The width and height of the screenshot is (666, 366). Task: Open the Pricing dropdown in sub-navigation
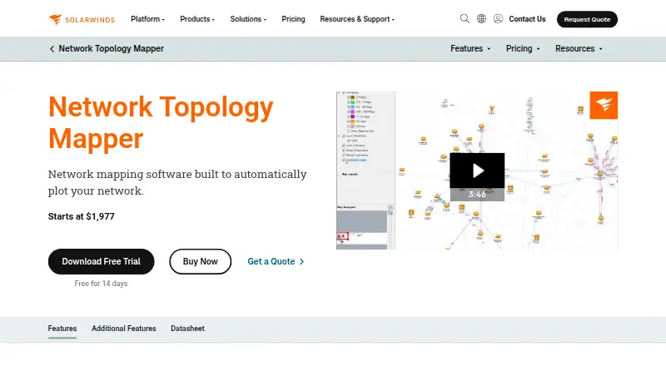[x=523, y=49]
